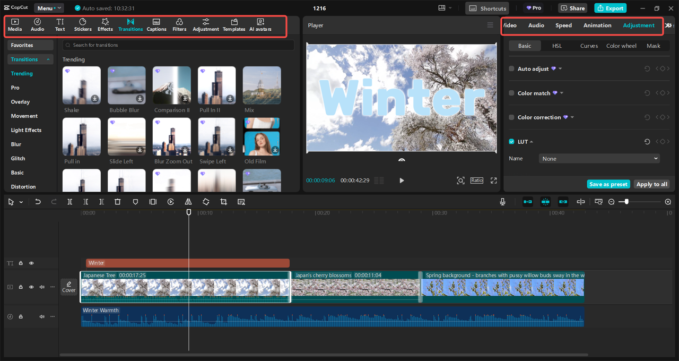Mute the Winter Warmth audio track
Screen dimensions: 679x361
pyautogui.click(x=42, y=316)
